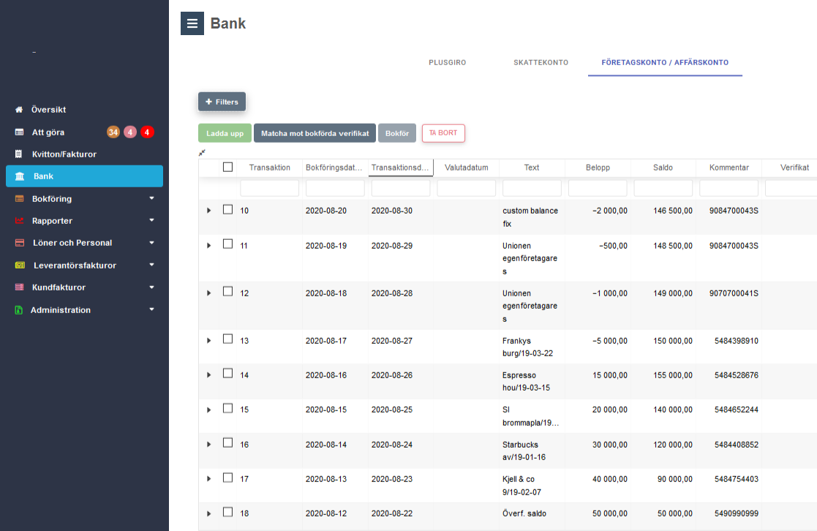Click the Leverantörsfakturor sidebar icon
The image size is (817, 531).
coord(20,265)
